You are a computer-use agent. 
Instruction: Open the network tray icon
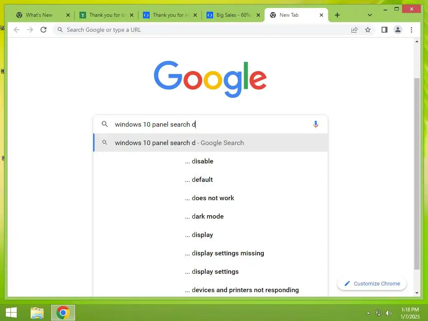click(379, 313)
